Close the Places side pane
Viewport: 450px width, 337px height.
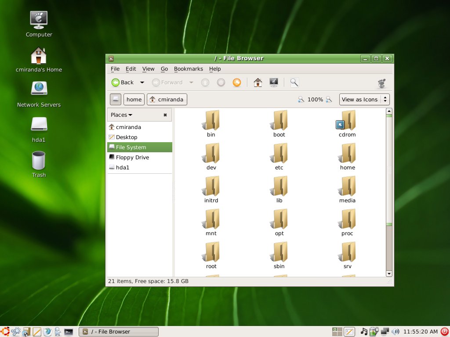pos(165,115)
